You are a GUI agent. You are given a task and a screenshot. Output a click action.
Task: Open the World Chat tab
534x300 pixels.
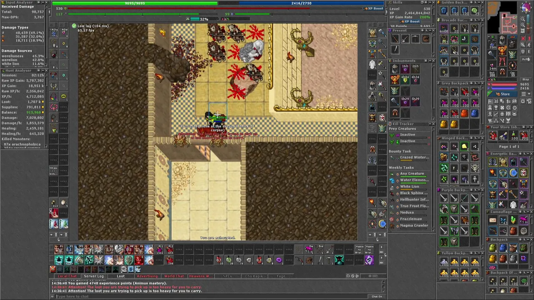[x=174, y=276]
